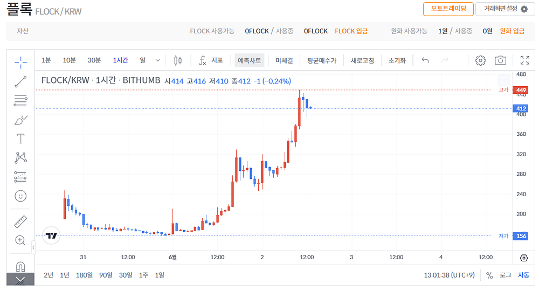Click the FLOCK 입금 link

tap(351, 31)
